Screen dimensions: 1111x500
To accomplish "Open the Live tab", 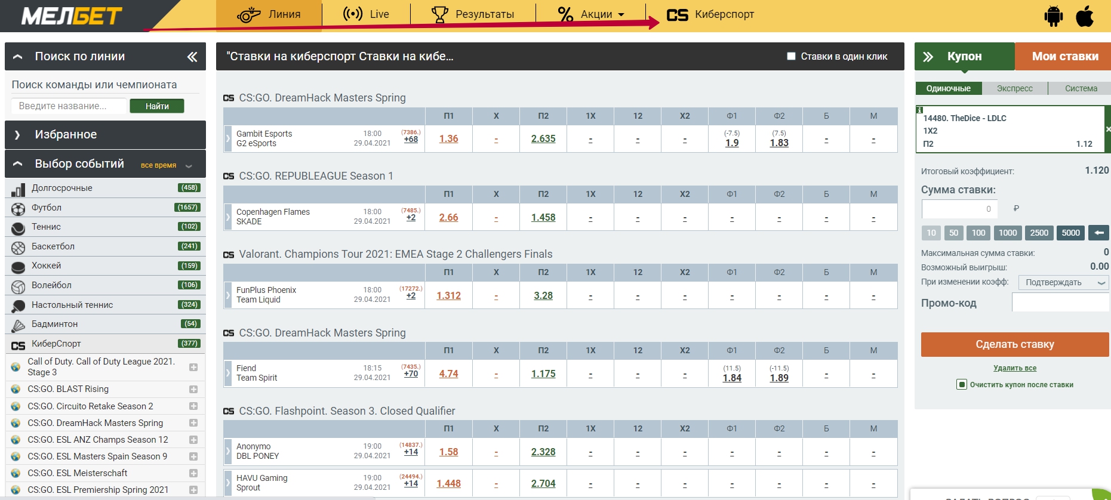I will click(x=366, y=14).
